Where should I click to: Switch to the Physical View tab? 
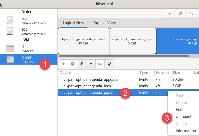104,23
